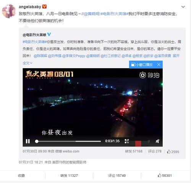
Task: Open angelababy's profile avatar
Action: click(x=9, y=11)
